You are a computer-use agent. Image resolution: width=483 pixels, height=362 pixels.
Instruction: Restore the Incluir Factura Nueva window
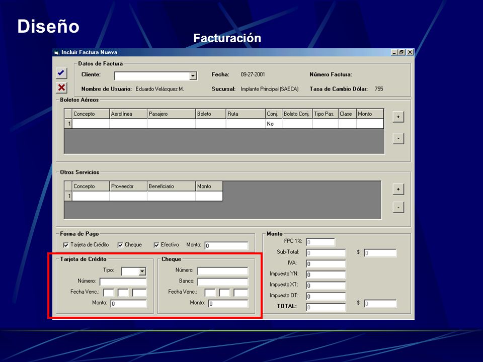coord(401,52)
